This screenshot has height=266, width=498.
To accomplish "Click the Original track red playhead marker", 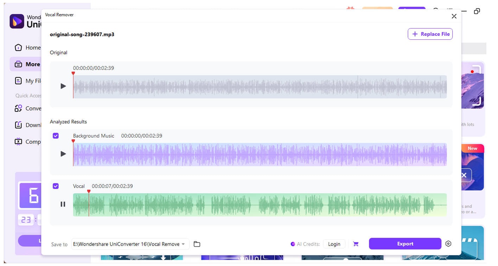I will pos(73,73).
